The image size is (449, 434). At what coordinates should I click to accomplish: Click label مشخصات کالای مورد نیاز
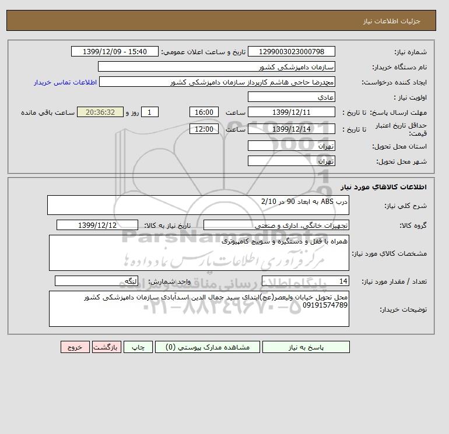(x=390, y=253)
